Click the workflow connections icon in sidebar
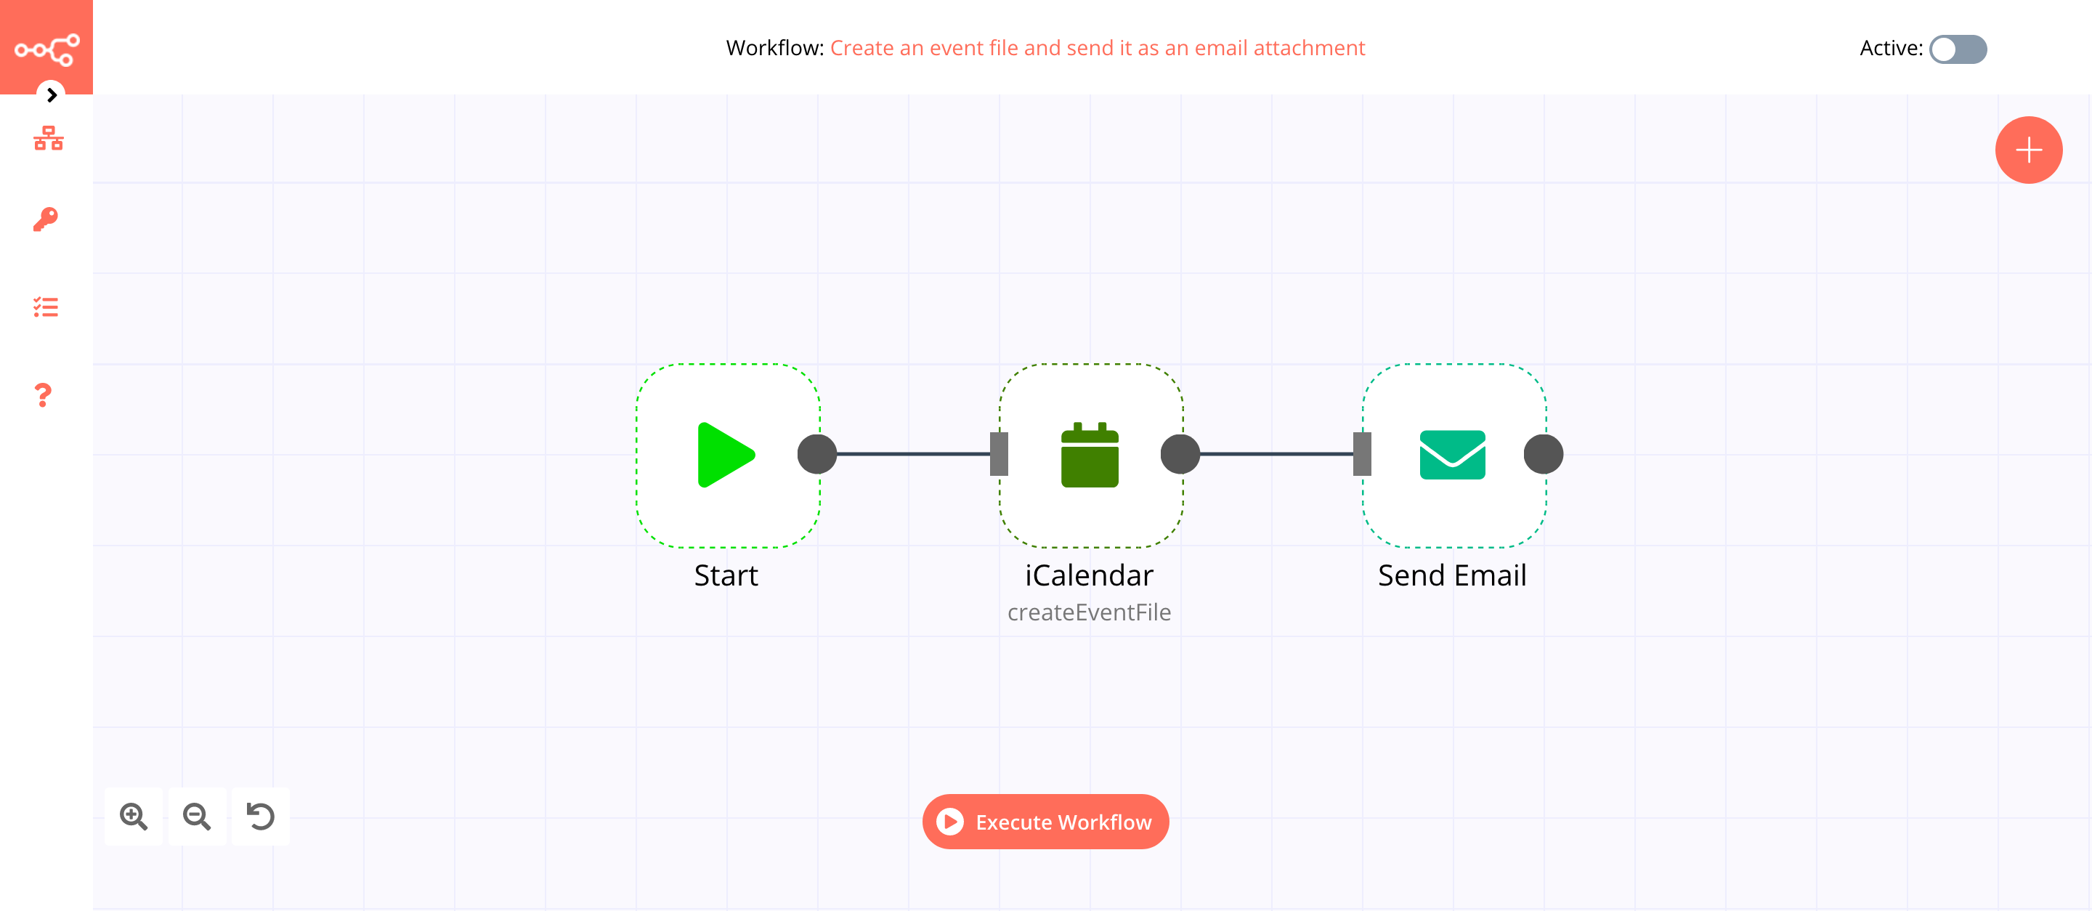The width and height of the screenshot is (2092, 911). click(x=46, y=139)
